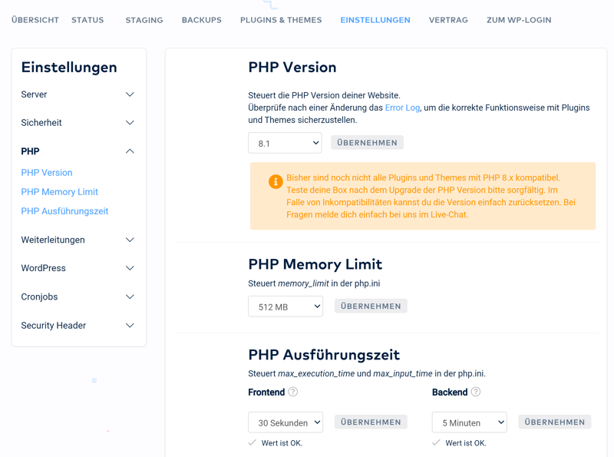The width and height of the screenshot is (614, 457).
Task: Open the 512 MB memory limit dropdown
Action: (x=285, y=306)
